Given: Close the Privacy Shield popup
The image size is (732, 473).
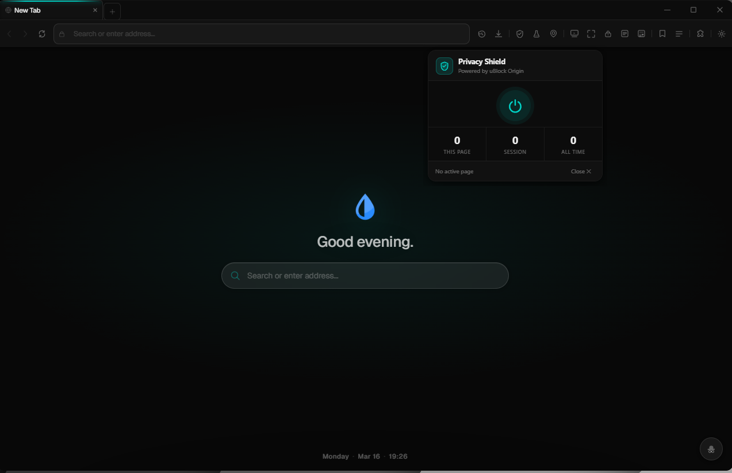Looking at the screenshot, I should click(581, 171).
